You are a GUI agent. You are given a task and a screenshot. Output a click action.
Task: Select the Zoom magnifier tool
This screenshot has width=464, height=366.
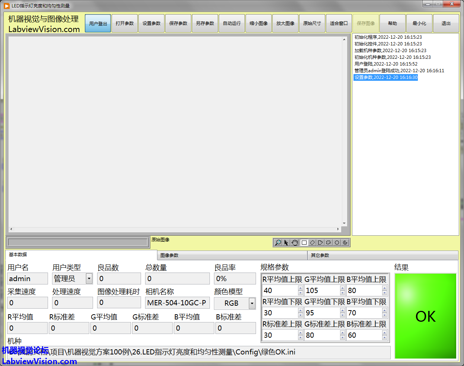click(x=278, y=243)
